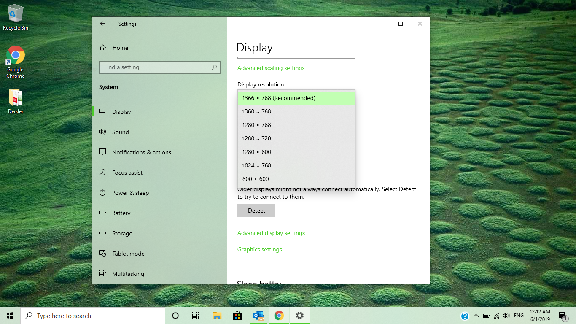Open Sound settings in sidebar
576x324 pixels.
(x=120, y=132)
